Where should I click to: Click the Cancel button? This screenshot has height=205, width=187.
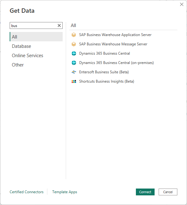(x=168, y=192)
